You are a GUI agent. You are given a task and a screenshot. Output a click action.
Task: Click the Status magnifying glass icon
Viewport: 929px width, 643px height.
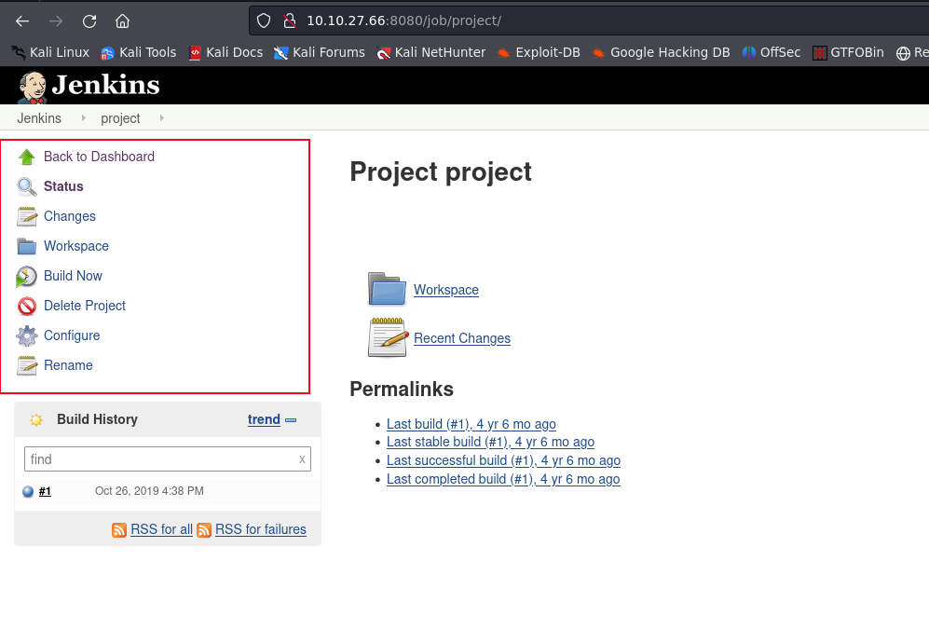pyautogui.click(x=26, y=186)
